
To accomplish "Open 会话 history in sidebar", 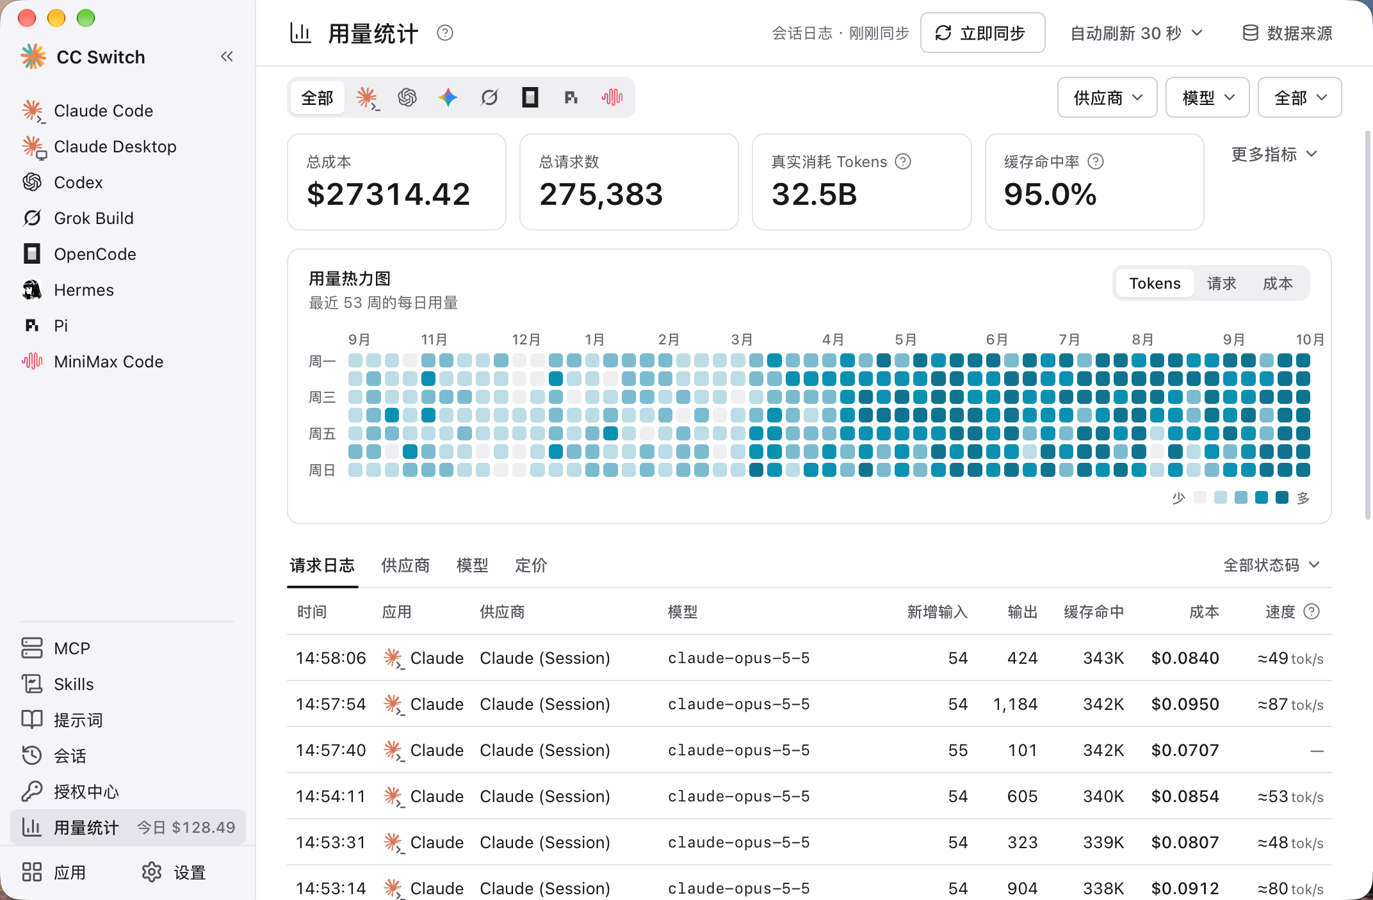I will coord(128,756).
